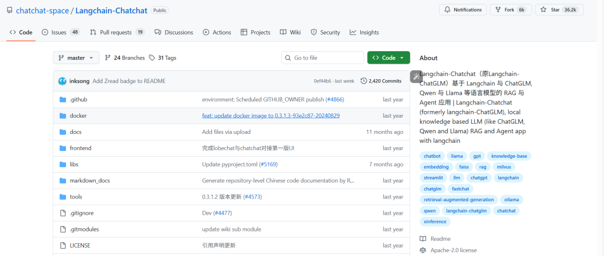Open the Langchain-Chatchat repository name link
This screenshot has height=256, width=604.
click(111, 11)
